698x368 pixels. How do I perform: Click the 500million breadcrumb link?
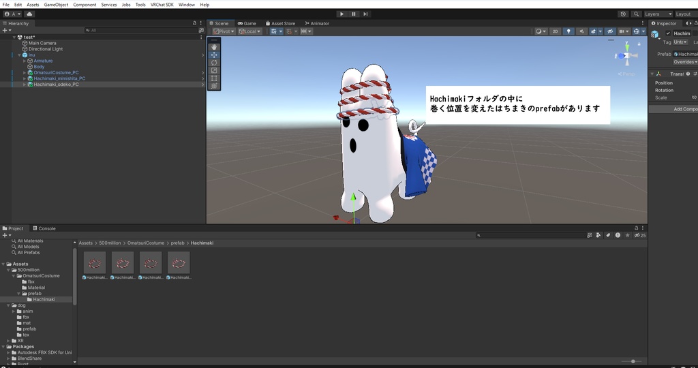(x=110, y=243)
